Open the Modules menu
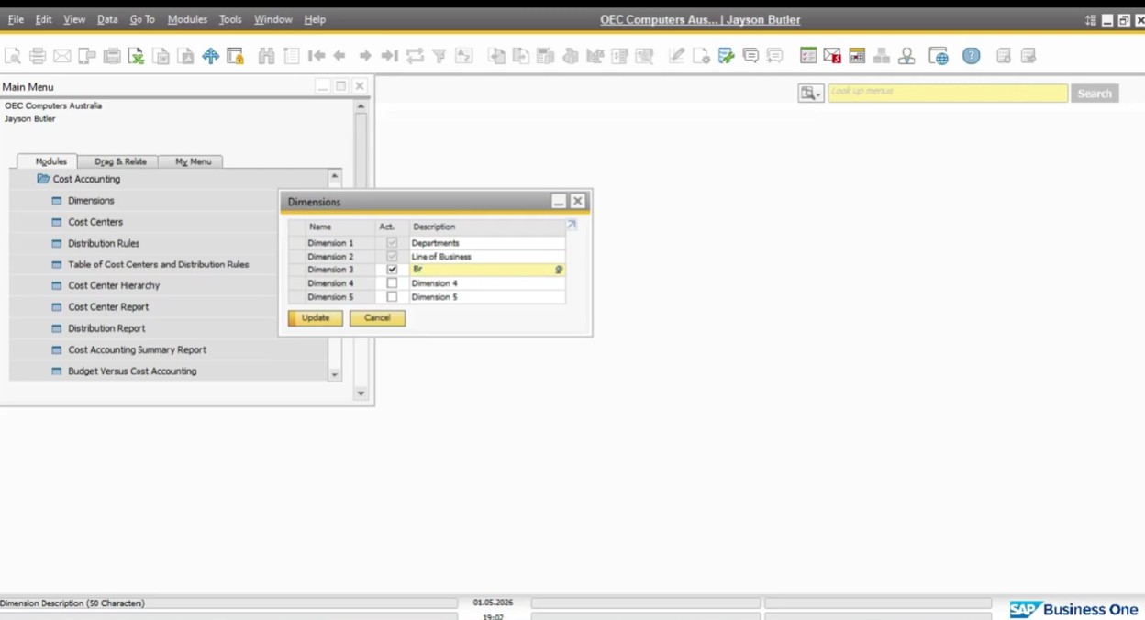 point(187,19)
